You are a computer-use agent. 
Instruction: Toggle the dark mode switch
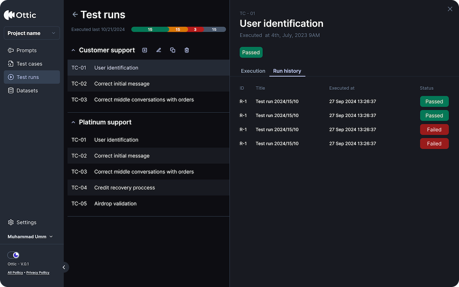(13, 255)
